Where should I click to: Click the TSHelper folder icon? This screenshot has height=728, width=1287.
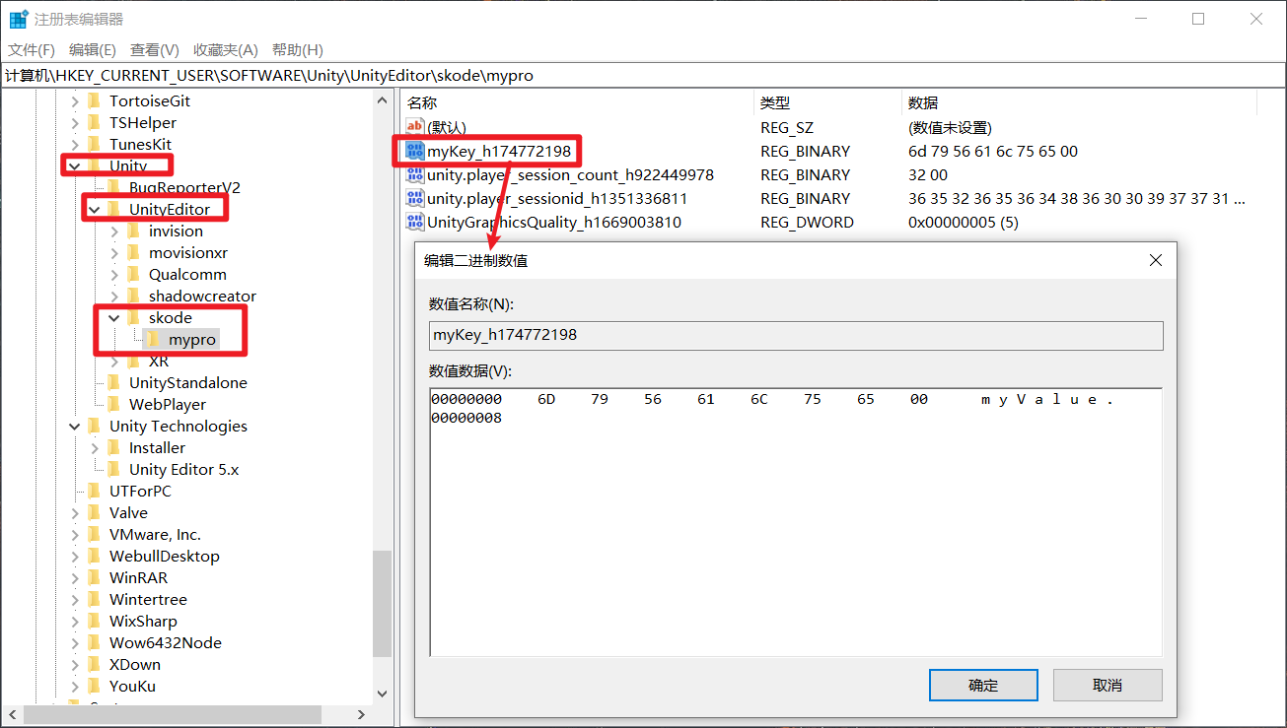click(x=95, y=122)
